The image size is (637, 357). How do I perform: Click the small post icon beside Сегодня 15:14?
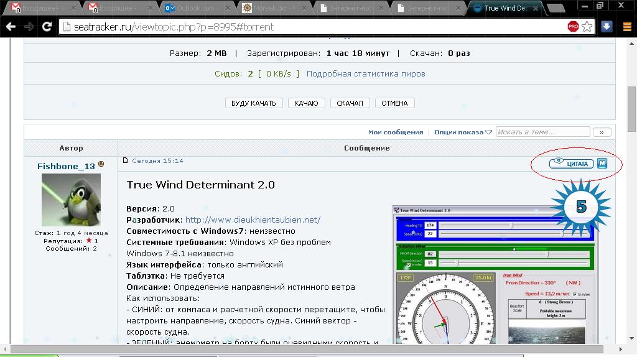[x=125, y=160]
